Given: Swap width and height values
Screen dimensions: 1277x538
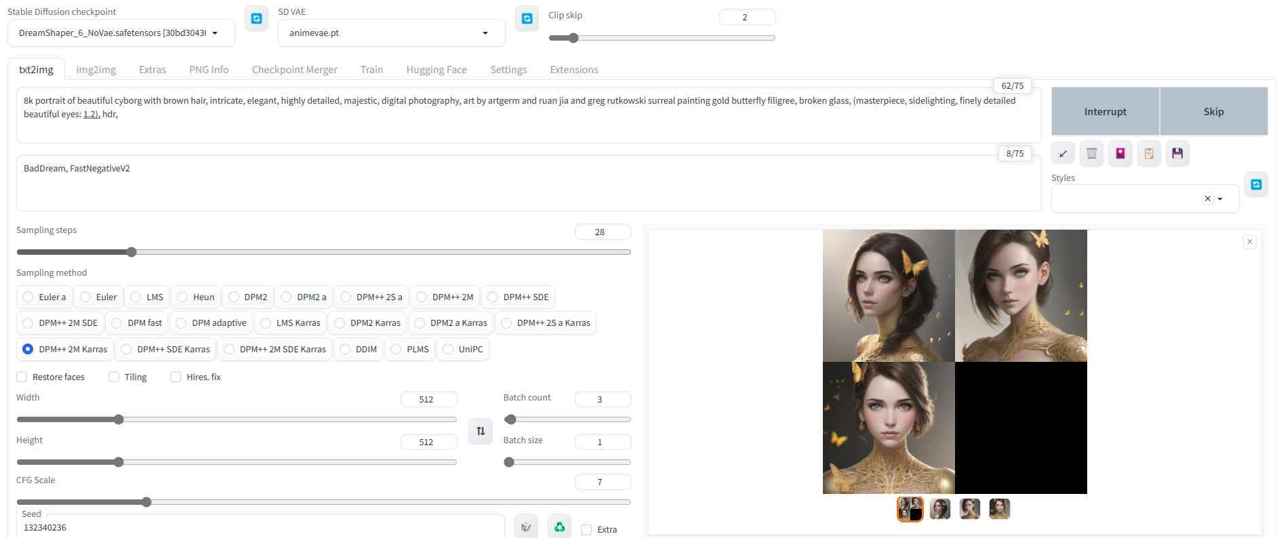Looking at the screenshot, I should (x=481, y=431).
